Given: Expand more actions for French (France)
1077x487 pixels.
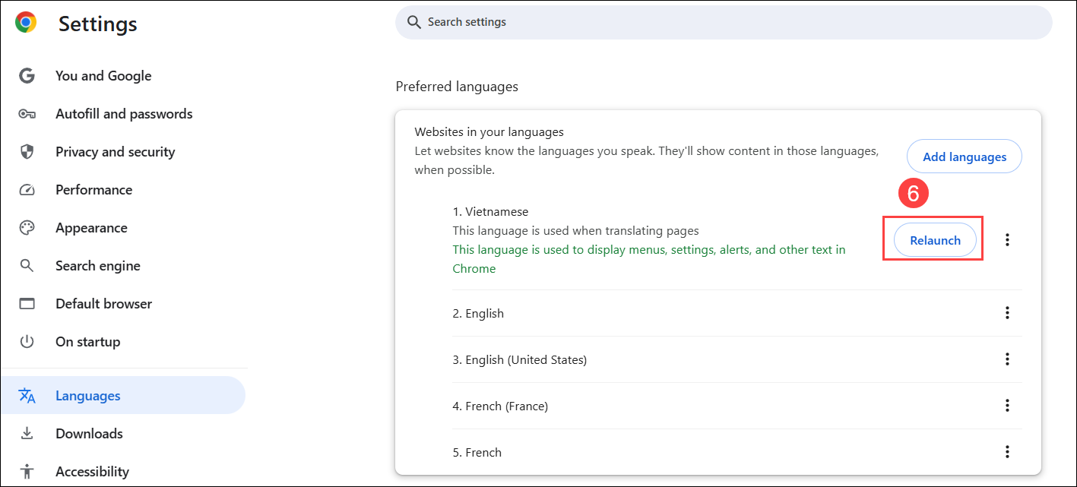Looking at the screenshot, I should point(1007,406).
